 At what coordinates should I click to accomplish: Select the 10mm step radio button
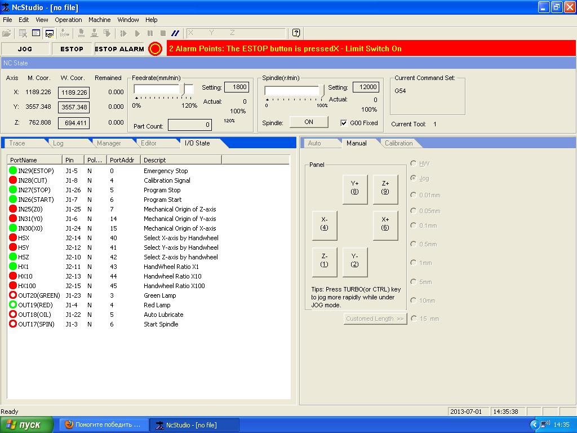pyautogui.click(x=414, y=301)
